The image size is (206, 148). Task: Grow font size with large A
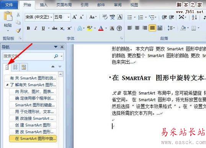click(75, 17)
